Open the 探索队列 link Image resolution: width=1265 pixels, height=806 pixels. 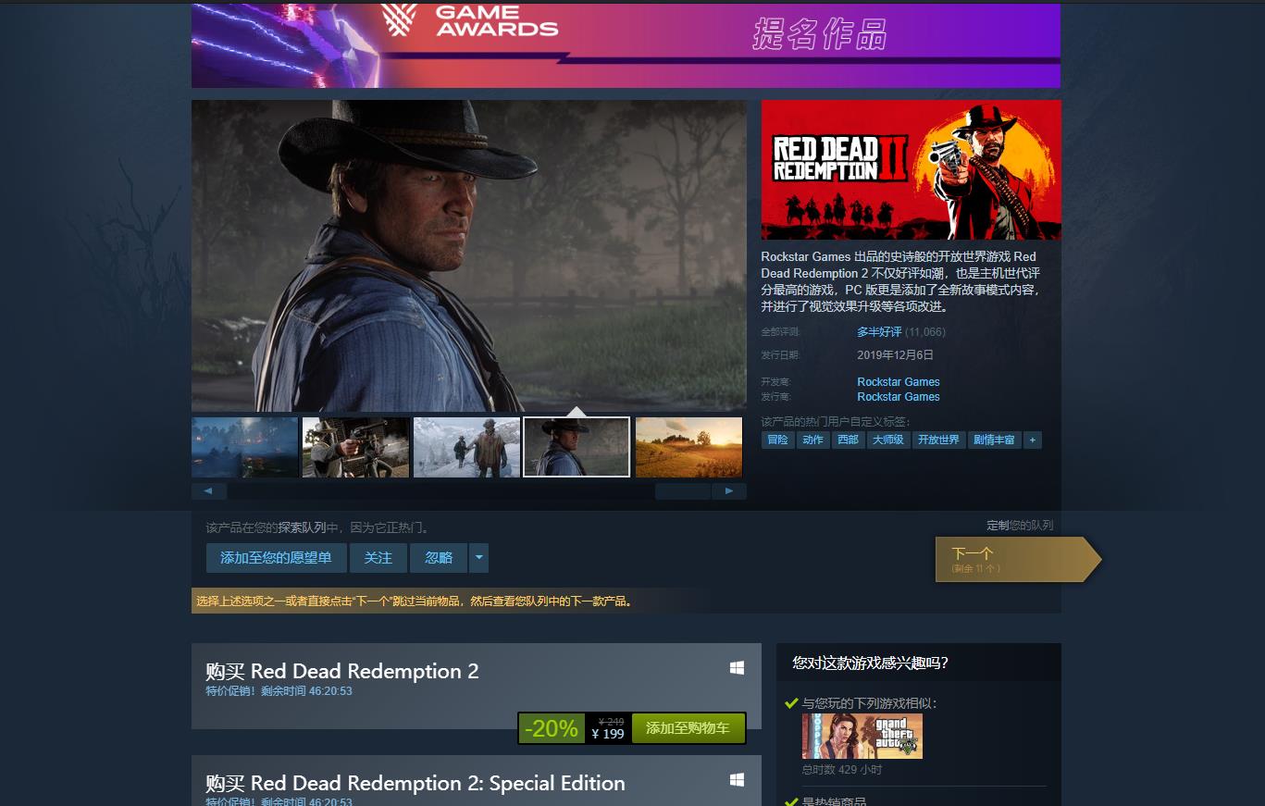(x=302, y=527)
